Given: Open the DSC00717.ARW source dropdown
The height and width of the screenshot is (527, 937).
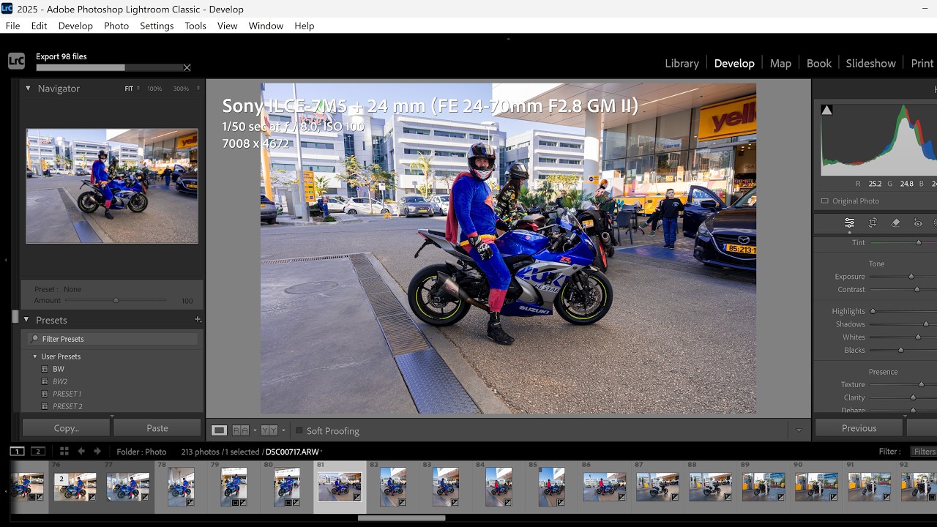Looking at the screenshot, I should click(321, 452).
